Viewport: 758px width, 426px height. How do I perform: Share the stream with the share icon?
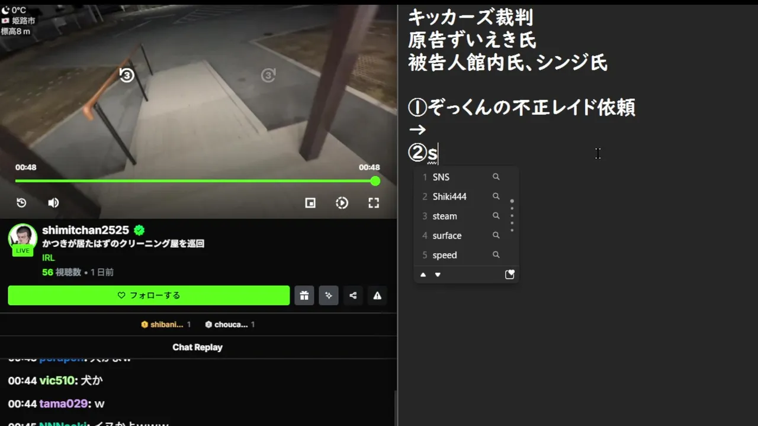click(353, 295)
